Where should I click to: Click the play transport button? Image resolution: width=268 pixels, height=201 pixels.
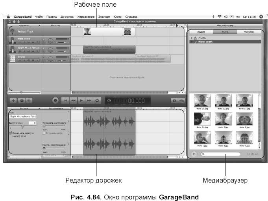point(81,100)
